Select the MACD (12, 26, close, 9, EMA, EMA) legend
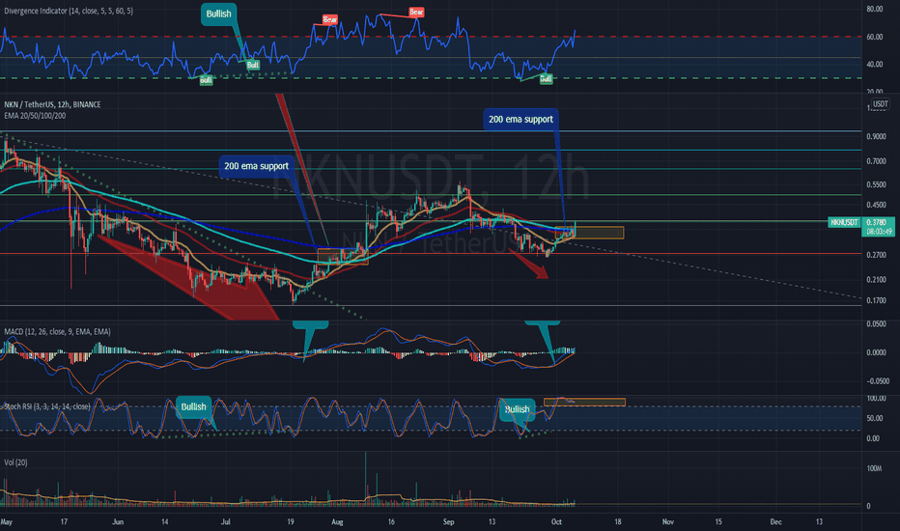Image resolution: width=900 pixels, height=531 pixels. coord(57,332)
